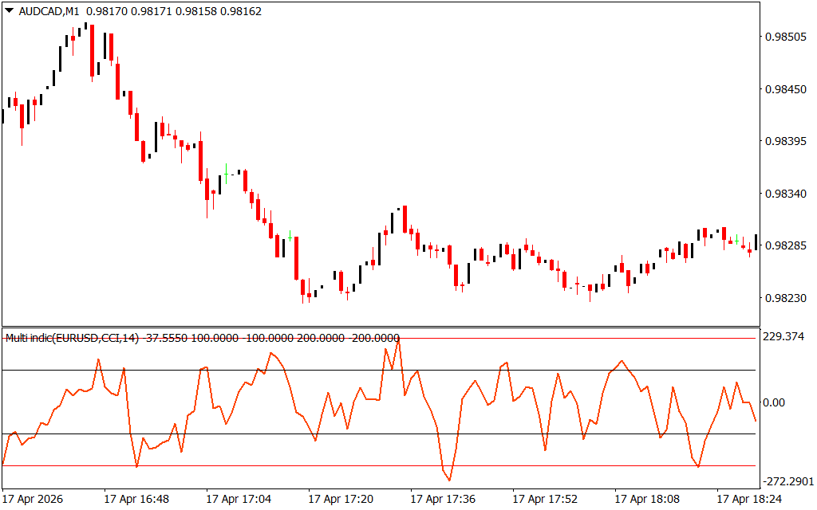Viewport: 817px width, 510px height.
Task: Click the black triangle beside AUDCAD,M1
Action: pos(10,10)
